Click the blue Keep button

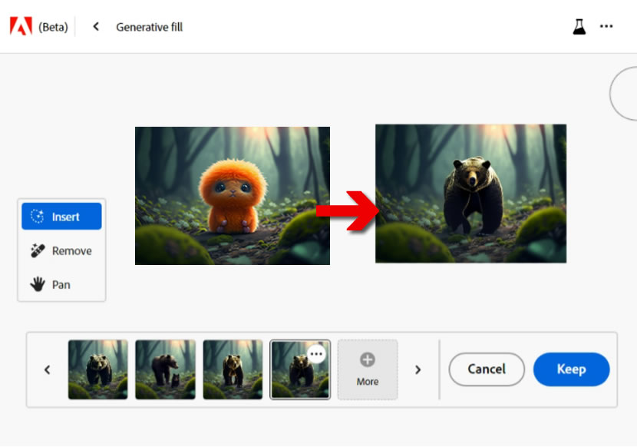[571, 369]
